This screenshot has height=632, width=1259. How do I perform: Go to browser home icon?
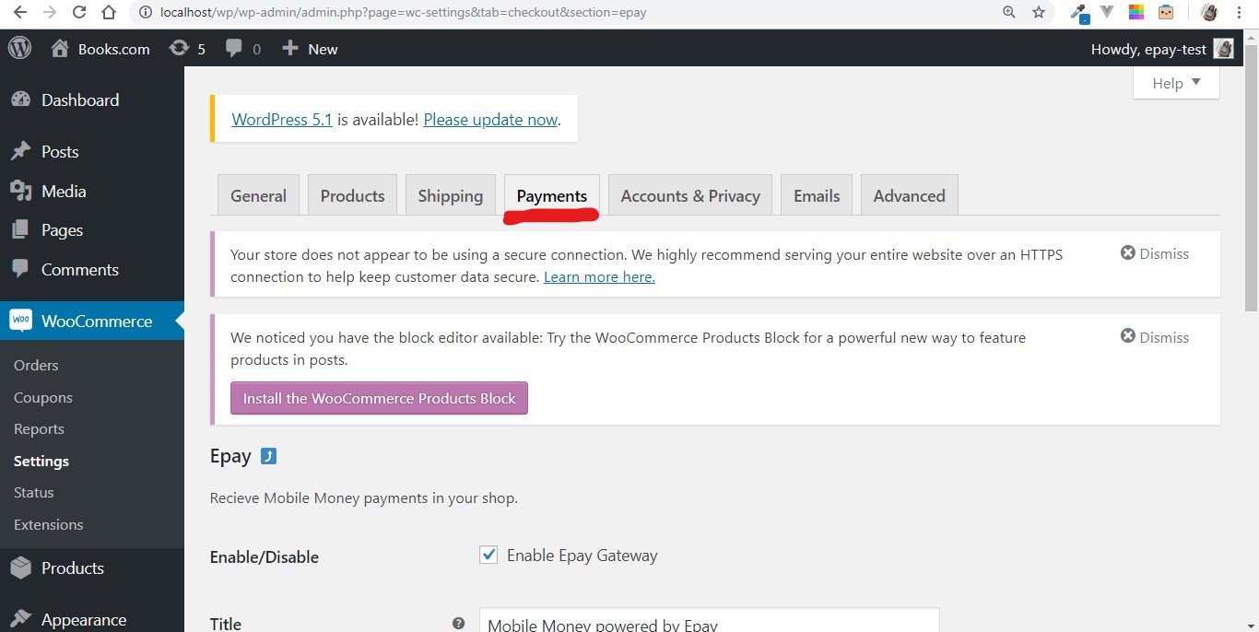(109, 12)
